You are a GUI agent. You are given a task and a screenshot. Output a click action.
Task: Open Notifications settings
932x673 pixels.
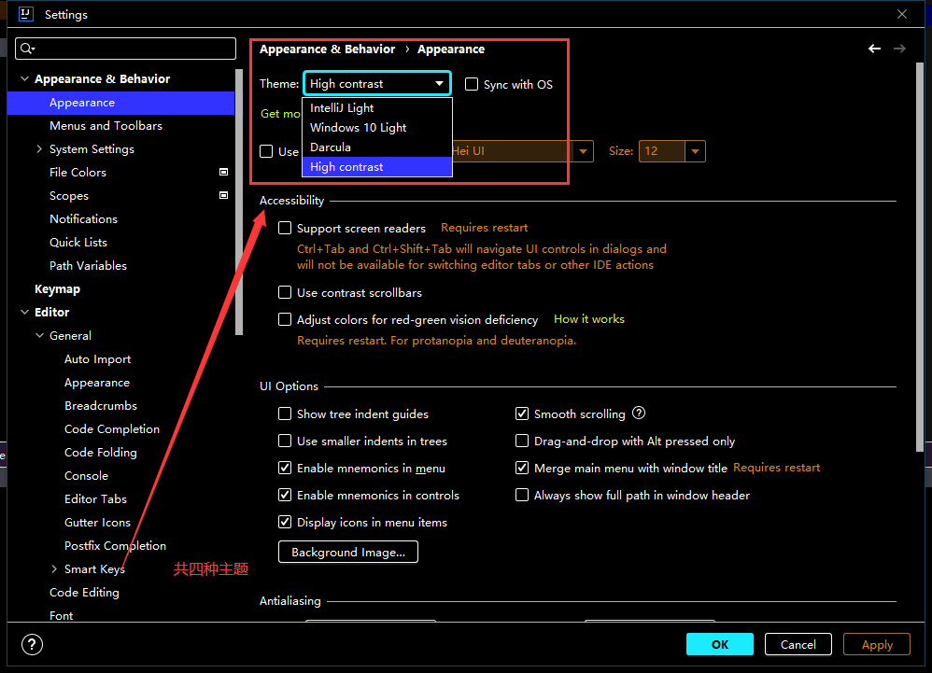click(83, 219)
